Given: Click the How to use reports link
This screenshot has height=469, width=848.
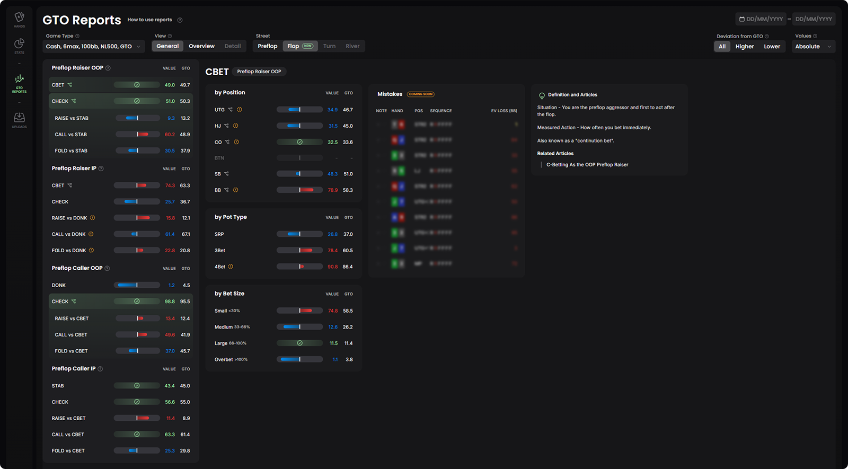Looking at the screenshot, I should (149, 20).
